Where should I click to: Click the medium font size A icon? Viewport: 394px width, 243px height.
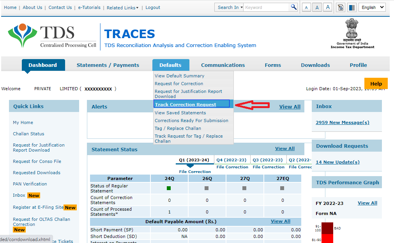coord(316,7)
